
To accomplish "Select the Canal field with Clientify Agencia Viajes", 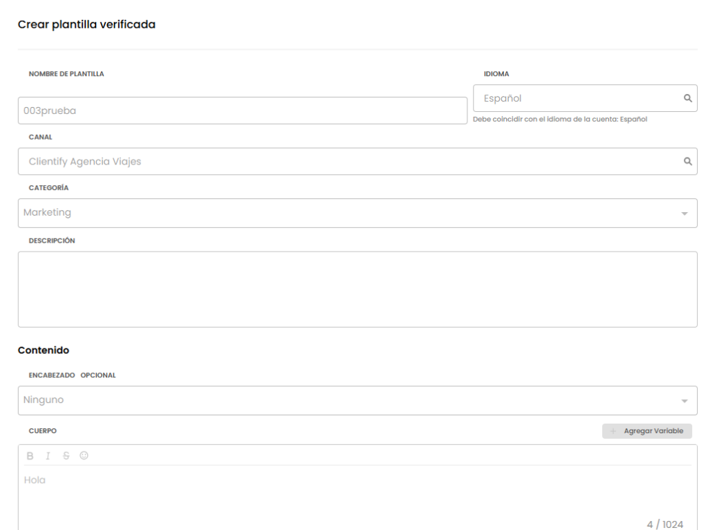I will click(x=346, y=162).
